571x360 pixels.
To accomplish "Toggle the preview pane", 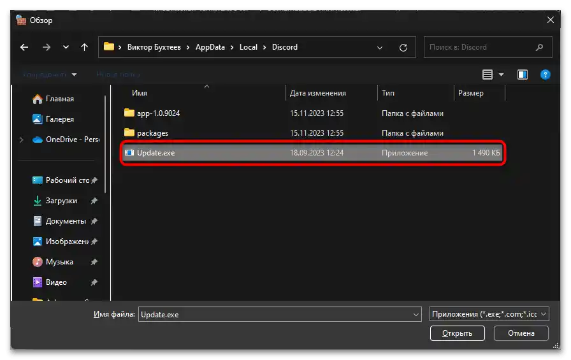I will [x=523, y=75].
